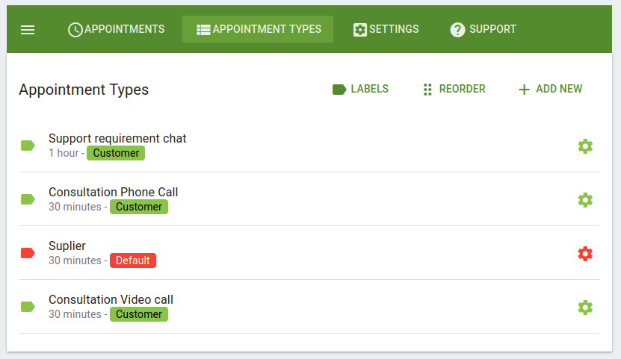This screenshot has width=621, height=359.
Task: Go to the Appointments tab
Action: (x=116, y=29)
